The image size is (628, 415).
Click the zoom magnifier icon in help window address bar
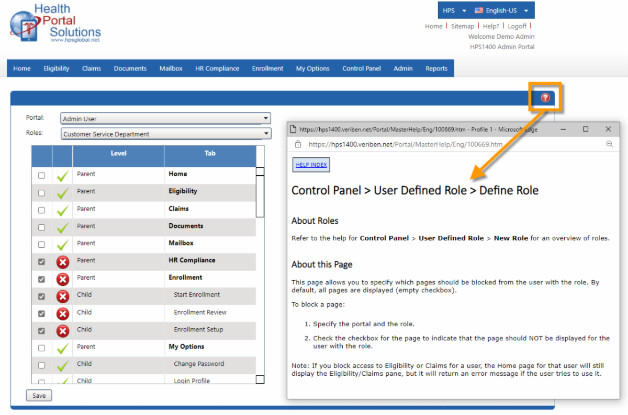coord(609,144)
